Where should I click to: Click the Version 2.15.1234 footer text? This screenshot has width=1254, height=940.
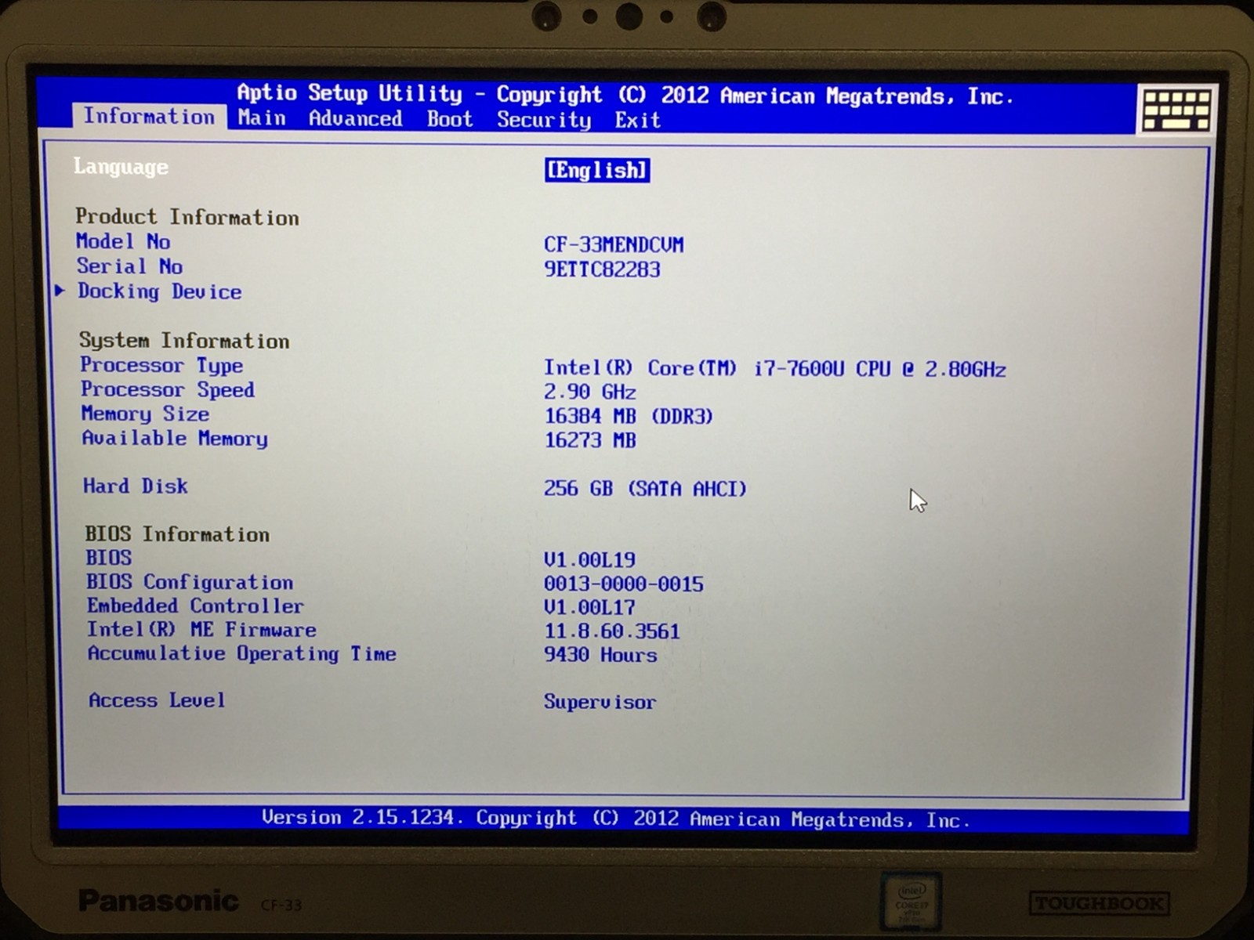(616, 819)
